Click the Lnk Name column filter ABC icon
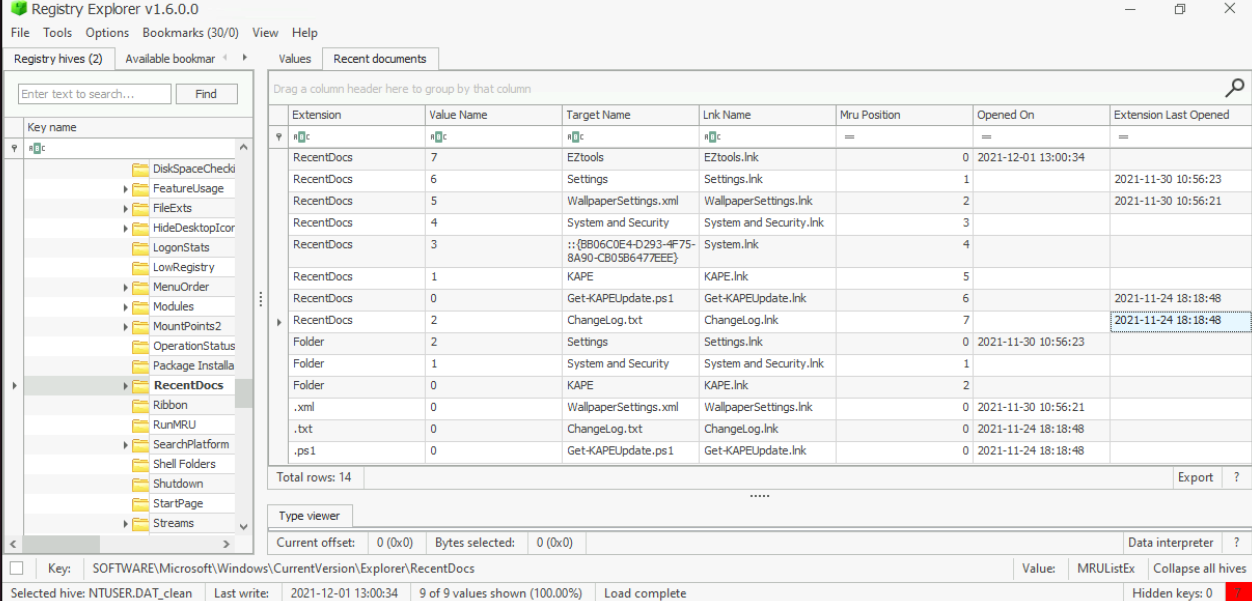Viewport: 1252px width, 601px height. [712, 137]
